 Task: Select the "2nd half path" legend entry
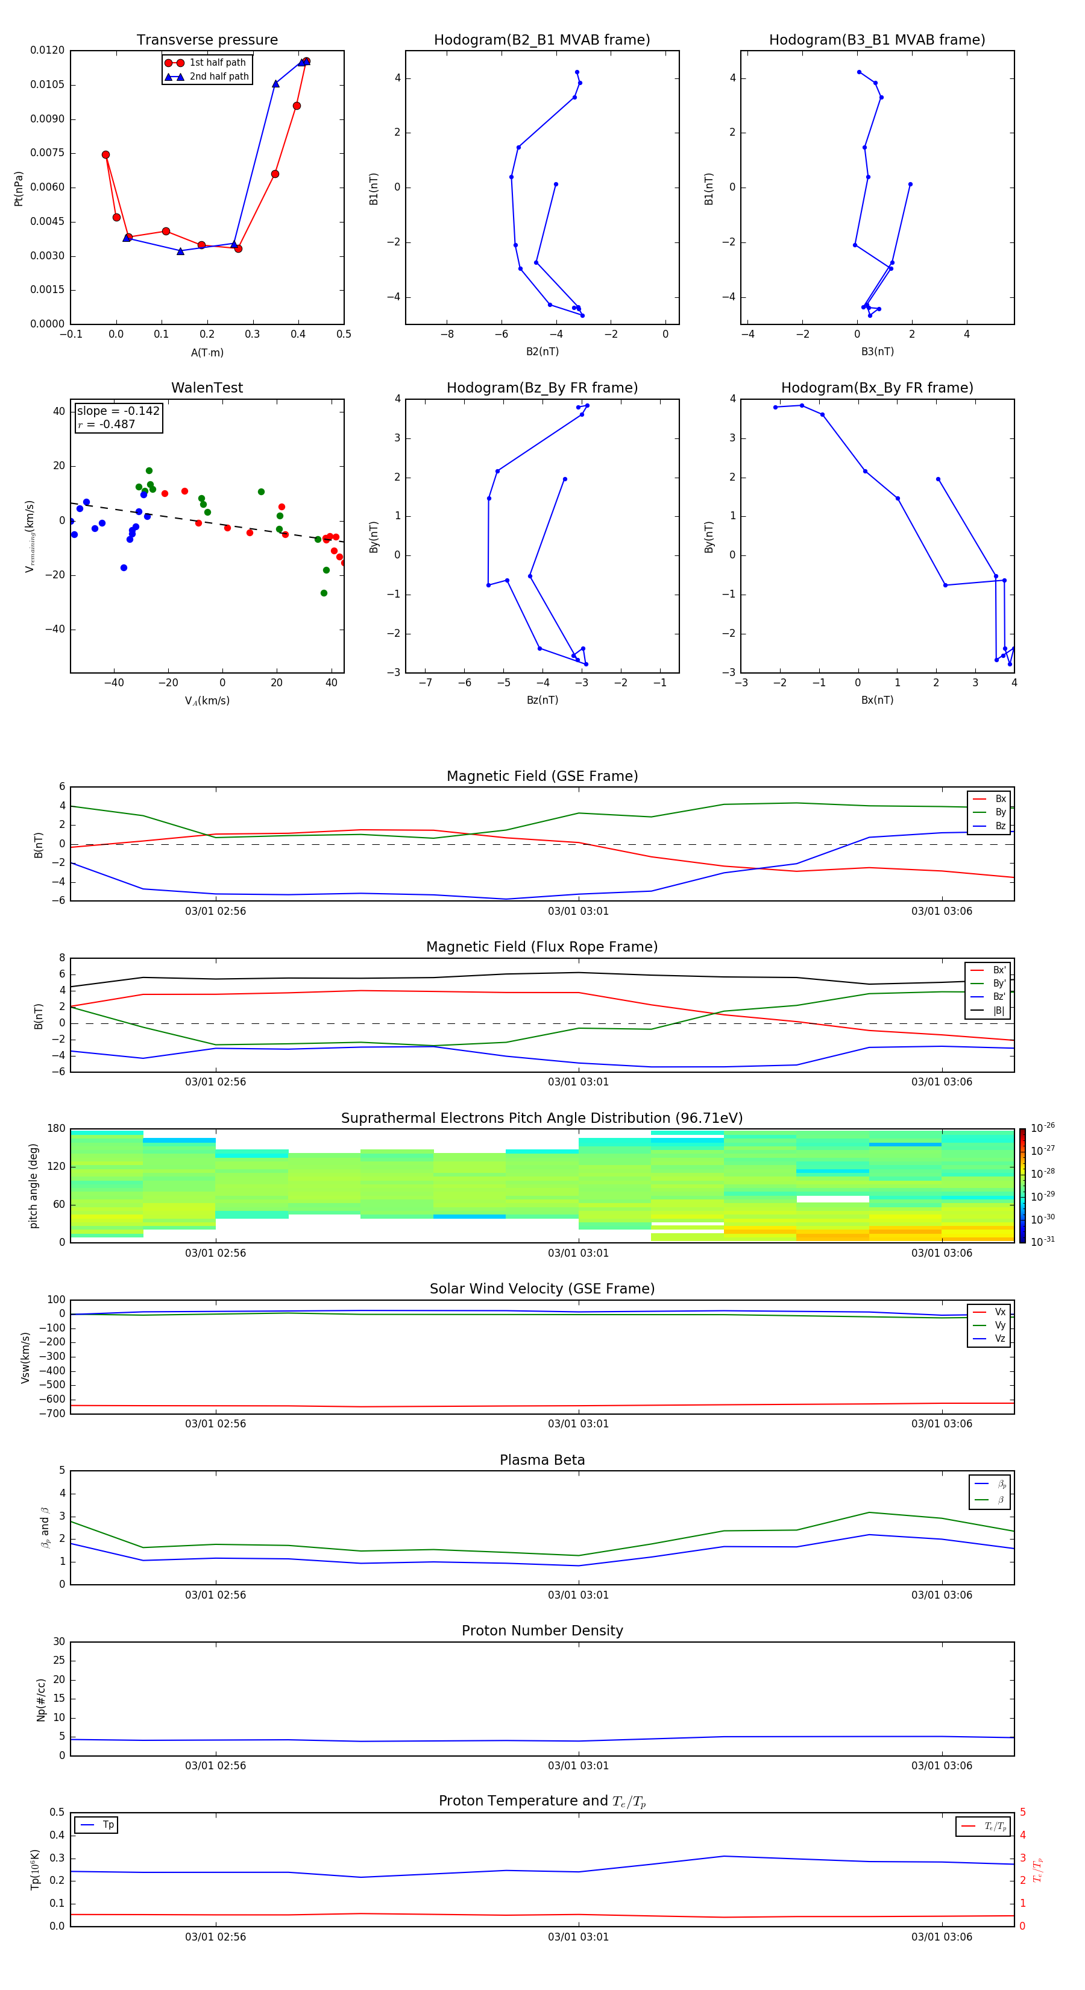(207, 77)
